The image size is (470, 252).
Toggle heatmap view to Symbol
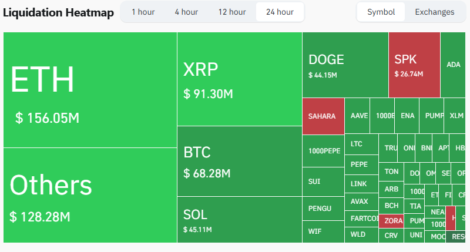pyautogui.click(x=381, y=12)
